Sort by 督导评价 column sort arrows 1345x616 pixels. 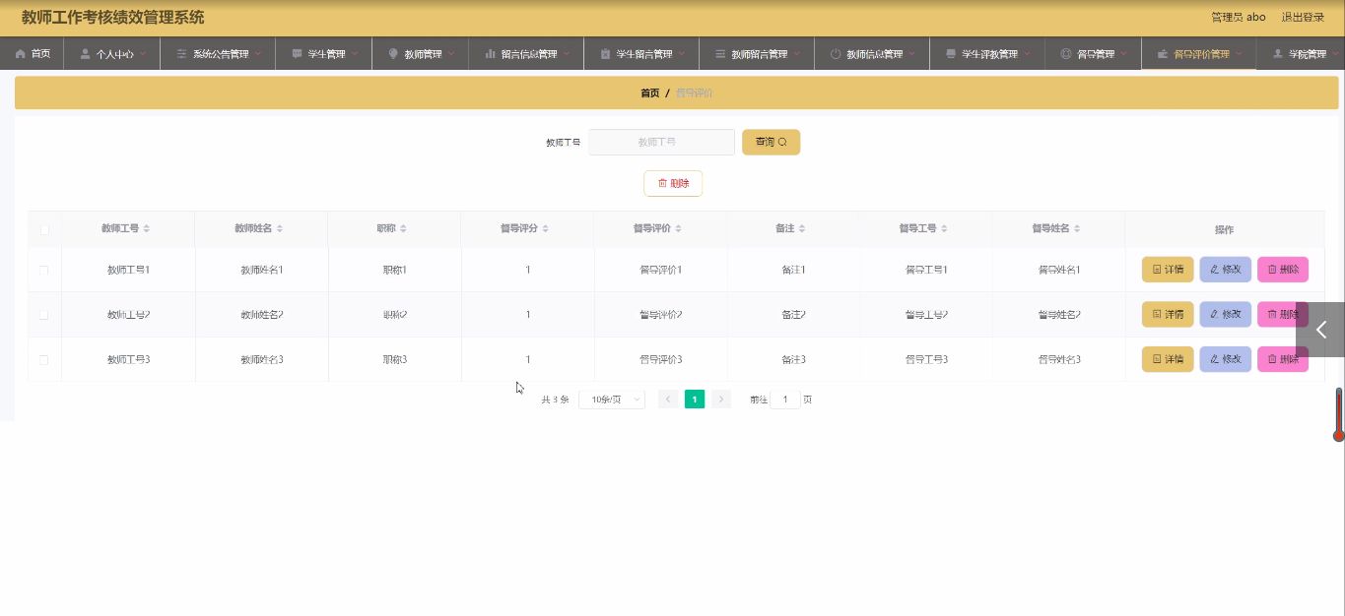679,229
